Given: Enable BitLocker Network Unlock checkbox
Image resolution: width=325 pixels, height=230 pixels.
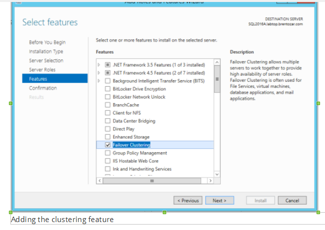Looking at the screenshot, I should pyautogui.click(x=108, y=97).
